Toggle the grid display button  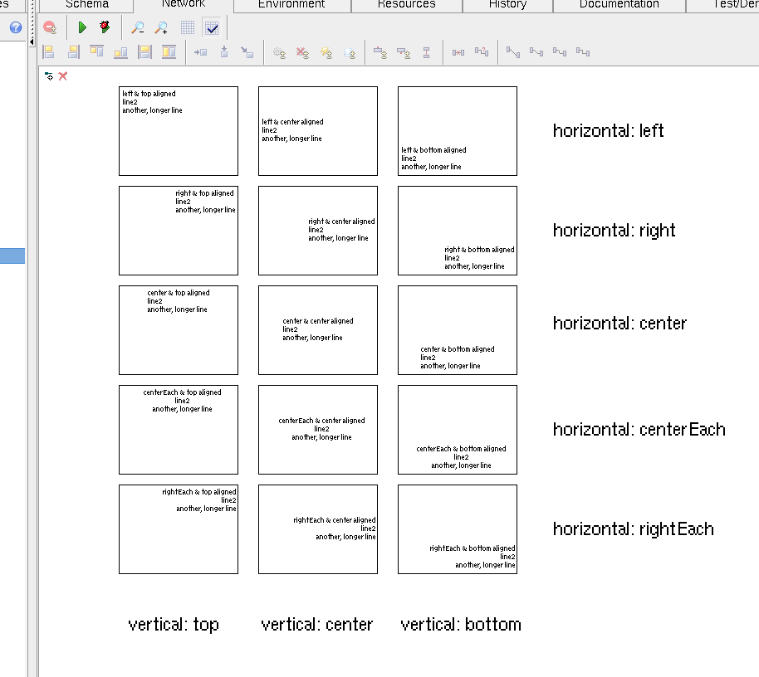[x=188, y=27]
